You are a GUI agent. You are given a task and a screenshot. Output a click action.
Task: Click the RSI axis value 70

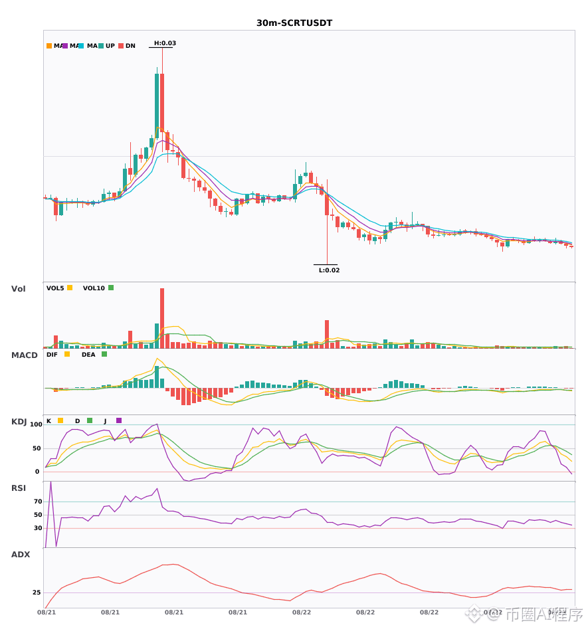[x=39, y=501]
